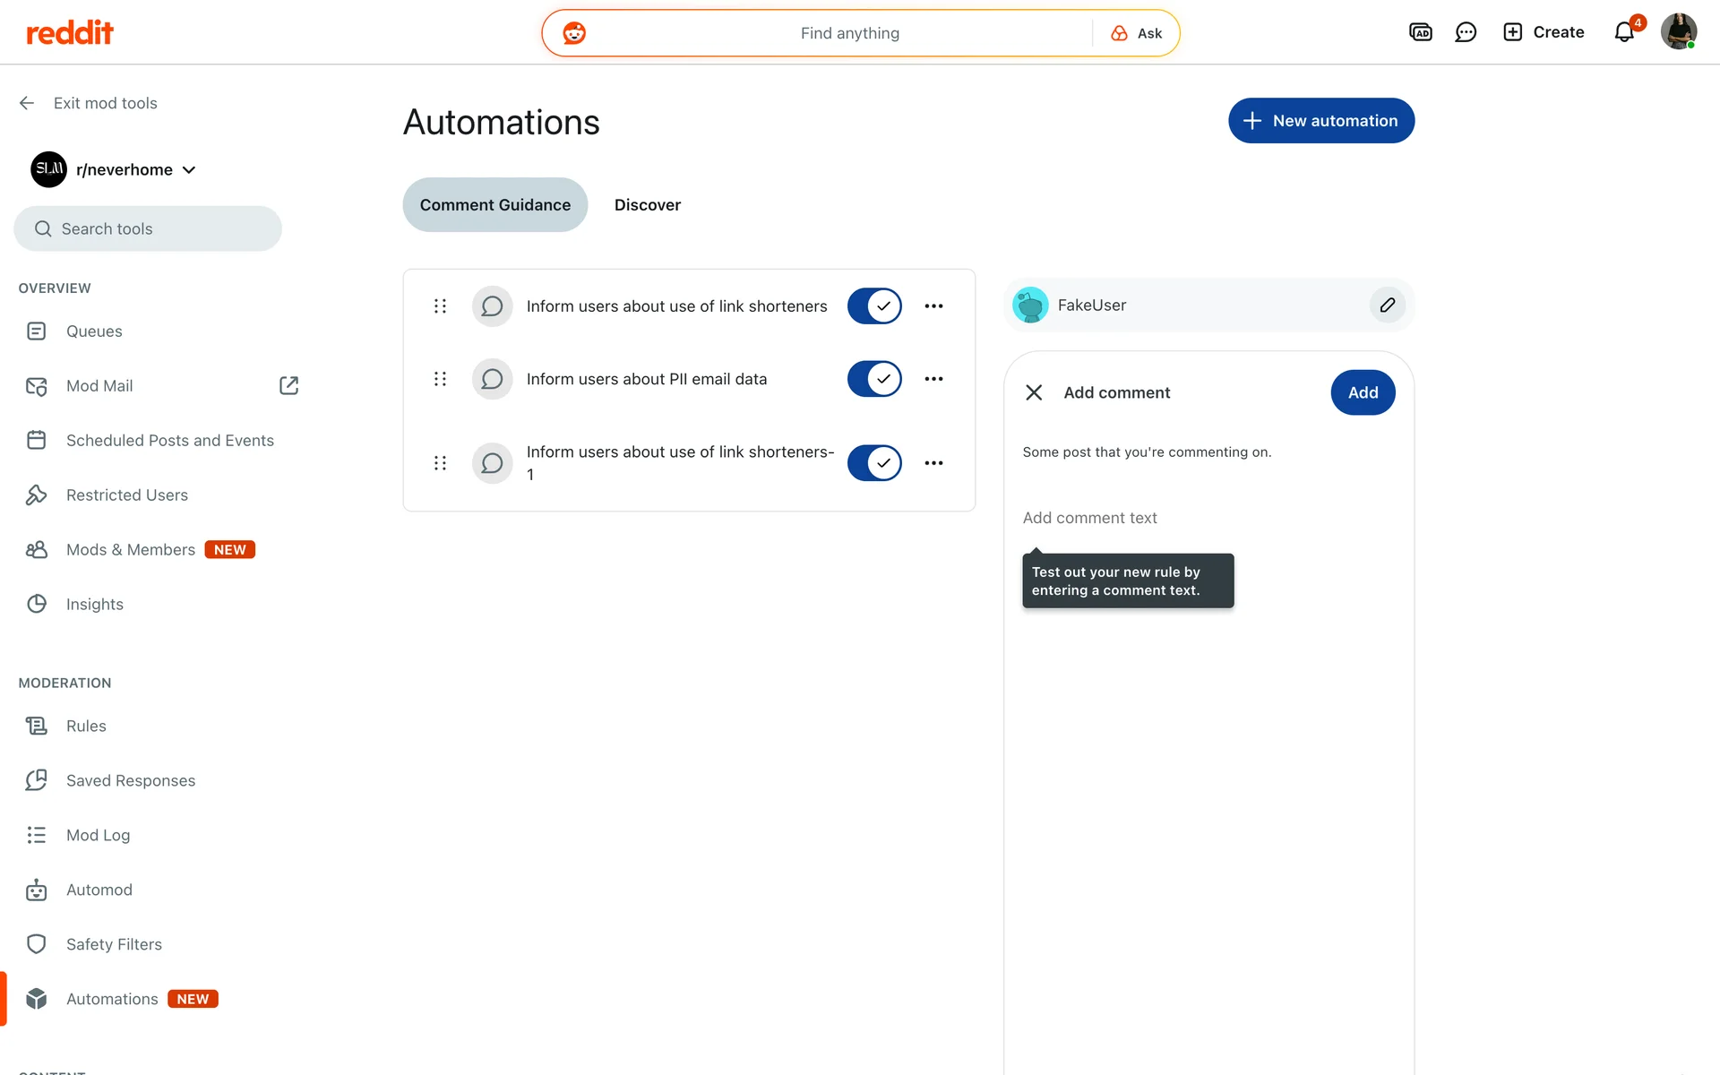The width and height of the screenshot is (1720, 1075).
Task: Select the Comment Guidance tab
Action: 494,204
